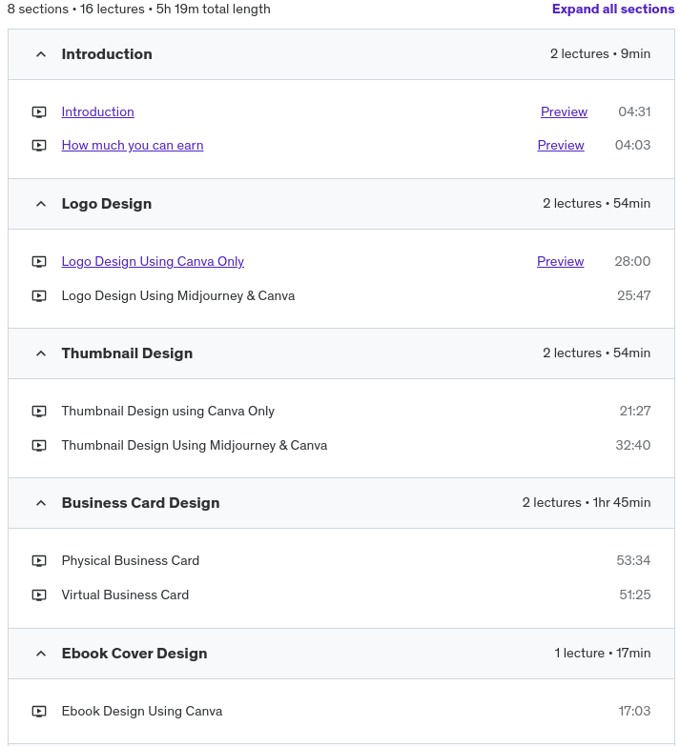The height and width of the screenshot is (746, 680).
Task: Open How much you can earn lecture
Action: pos(133,146)
